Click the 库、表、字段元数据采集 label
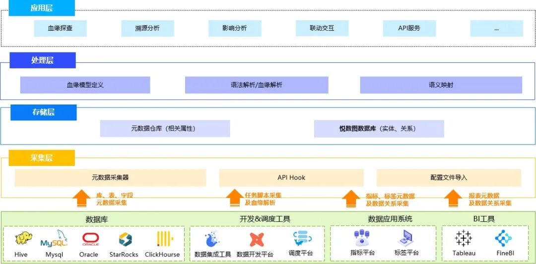Image resolution: width=536 pixels, height=264 pixels. [x=115, y=199]
